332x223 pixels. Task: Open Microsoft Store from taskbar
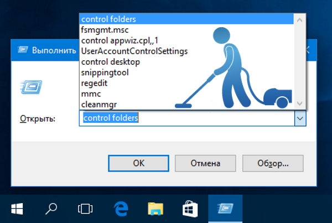pos(190,209)
